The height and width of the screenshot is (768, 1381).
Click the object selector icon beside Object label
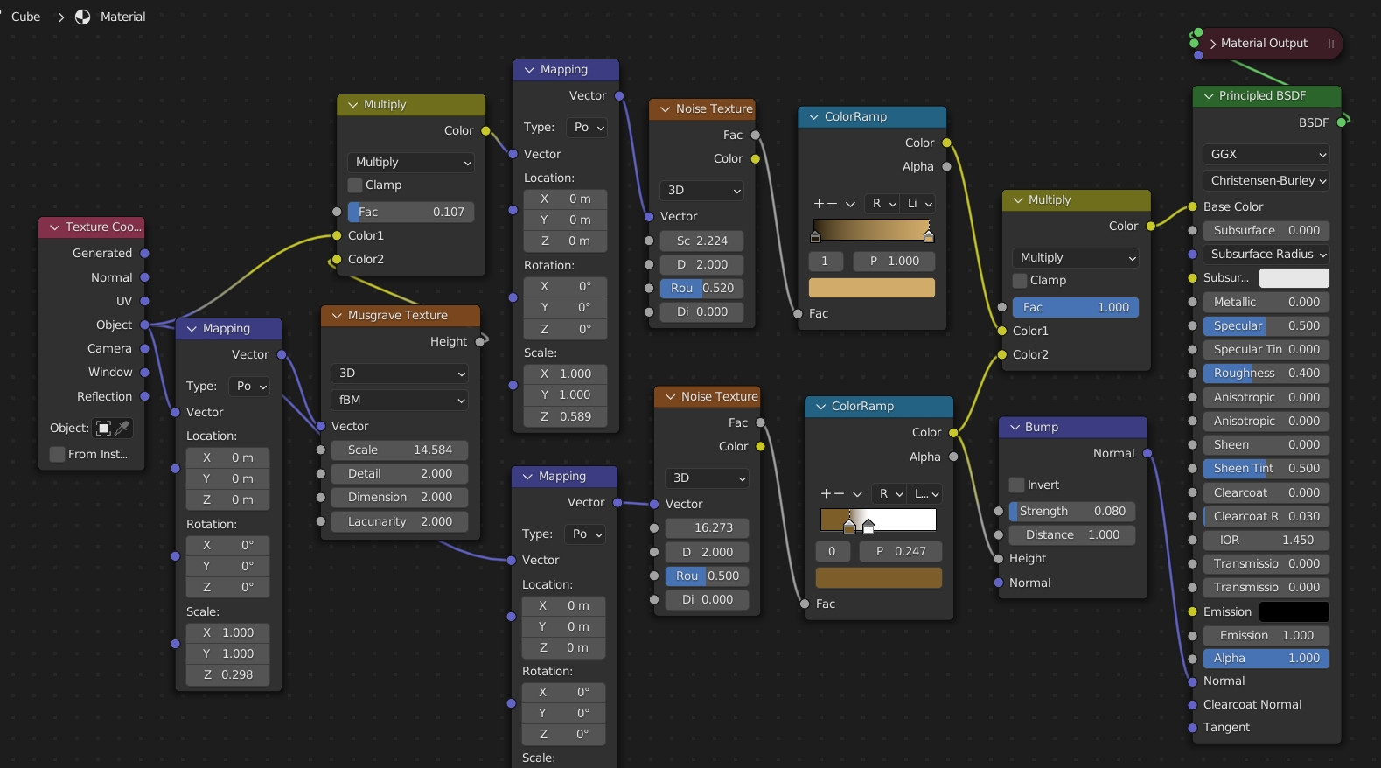[x=103, y=428]
